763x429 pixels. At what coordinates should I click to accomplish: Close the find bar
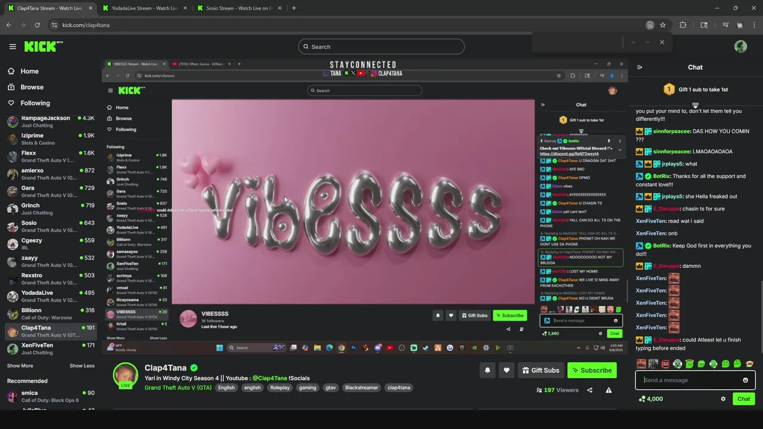coord(662,42)
